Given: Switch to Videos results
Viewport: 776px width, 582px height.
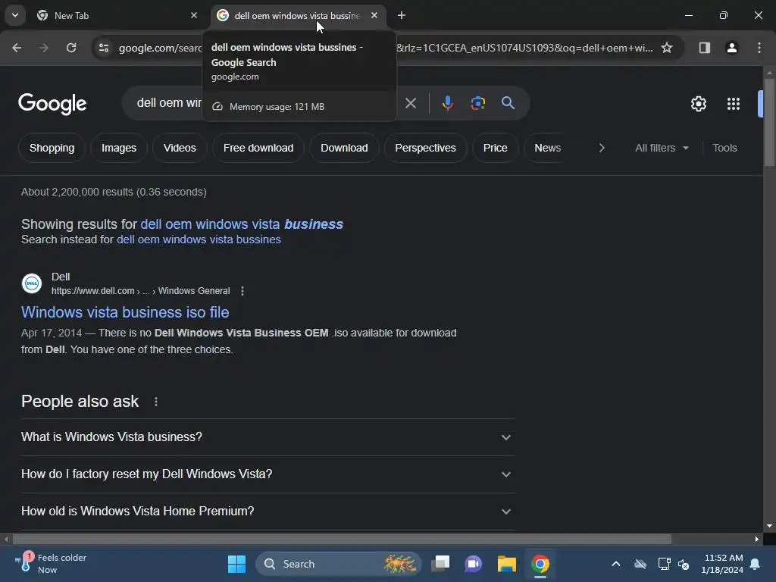Looking at the screenshot, I should pos(180,148).
